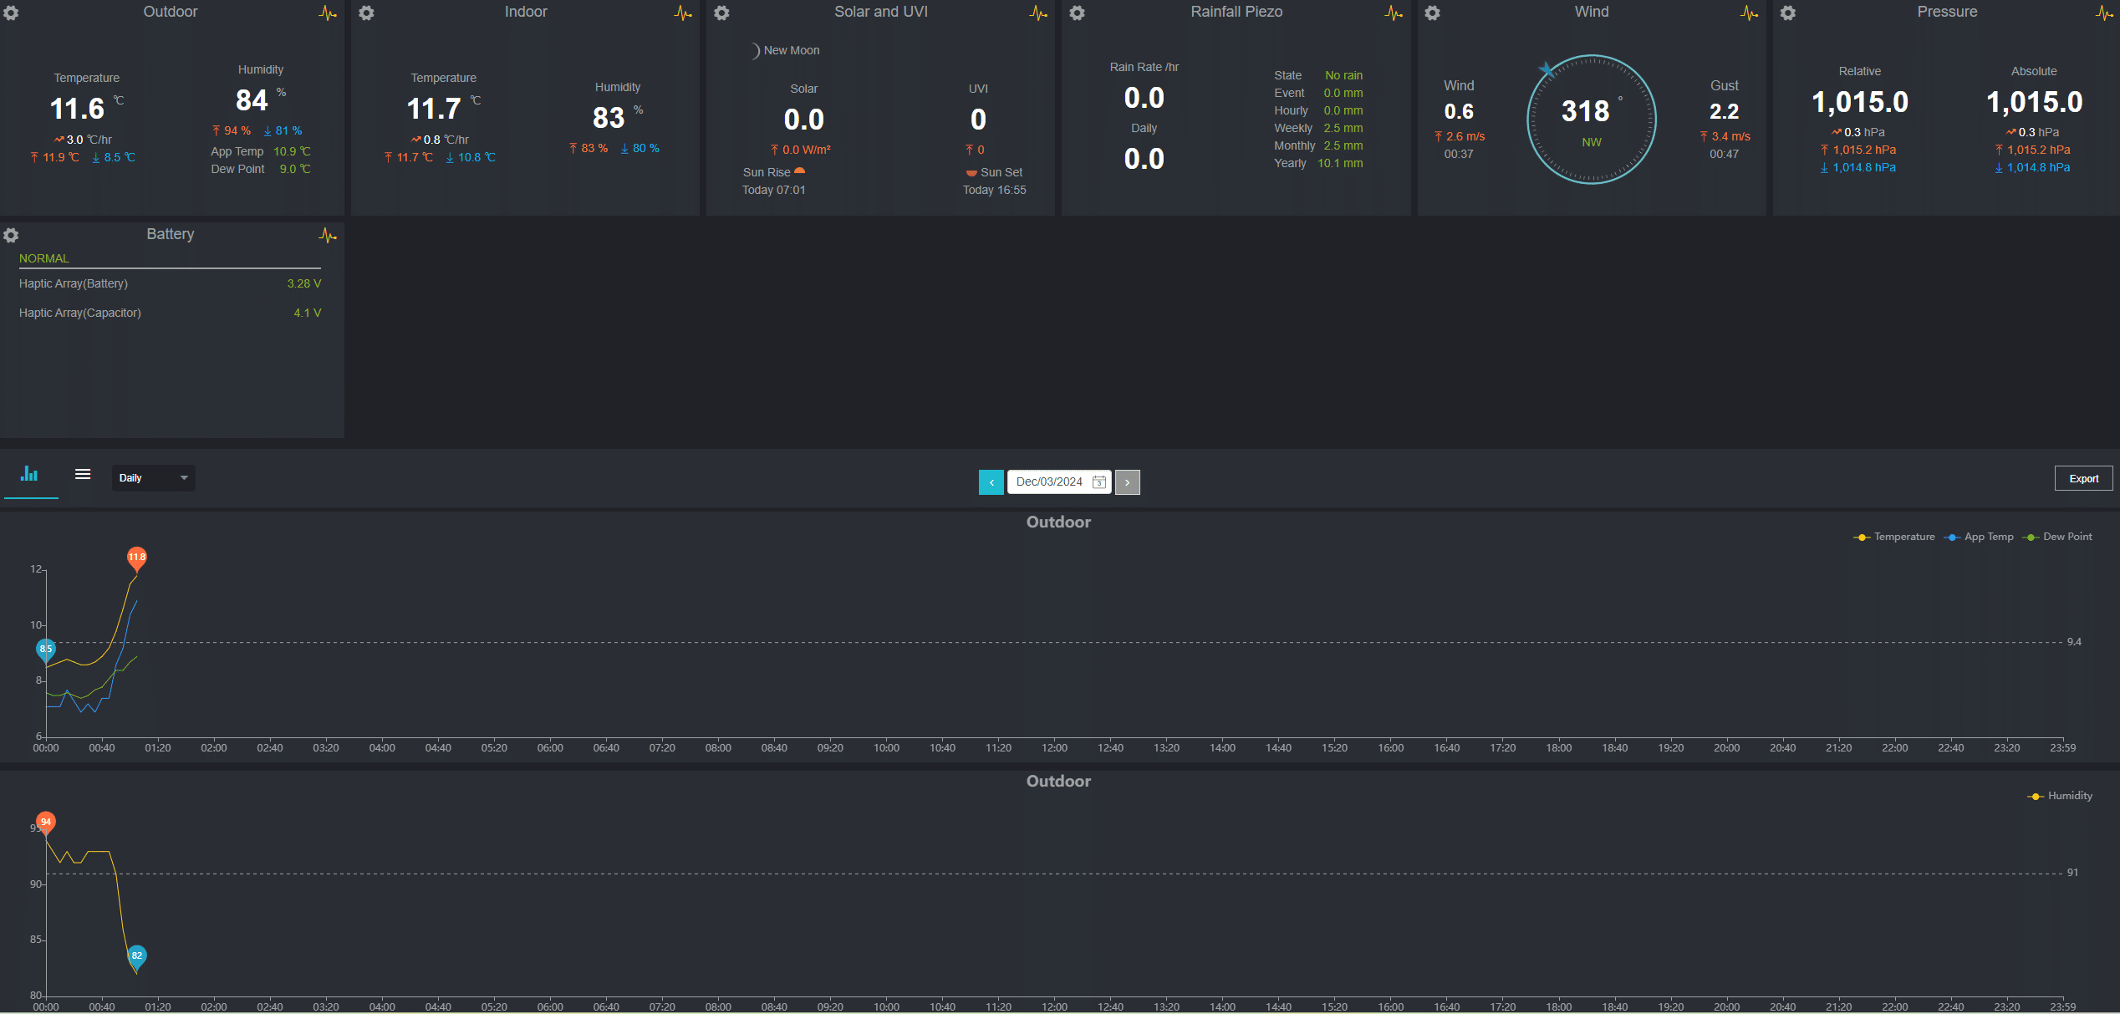Toggle Dew Point series in legend

pos(2057,537)
